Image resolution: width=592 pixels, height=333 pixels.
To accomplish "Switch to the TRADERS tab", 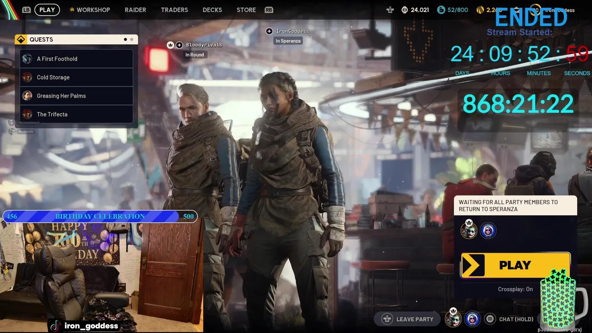I will pyautogui.click(x=174, y=10).
